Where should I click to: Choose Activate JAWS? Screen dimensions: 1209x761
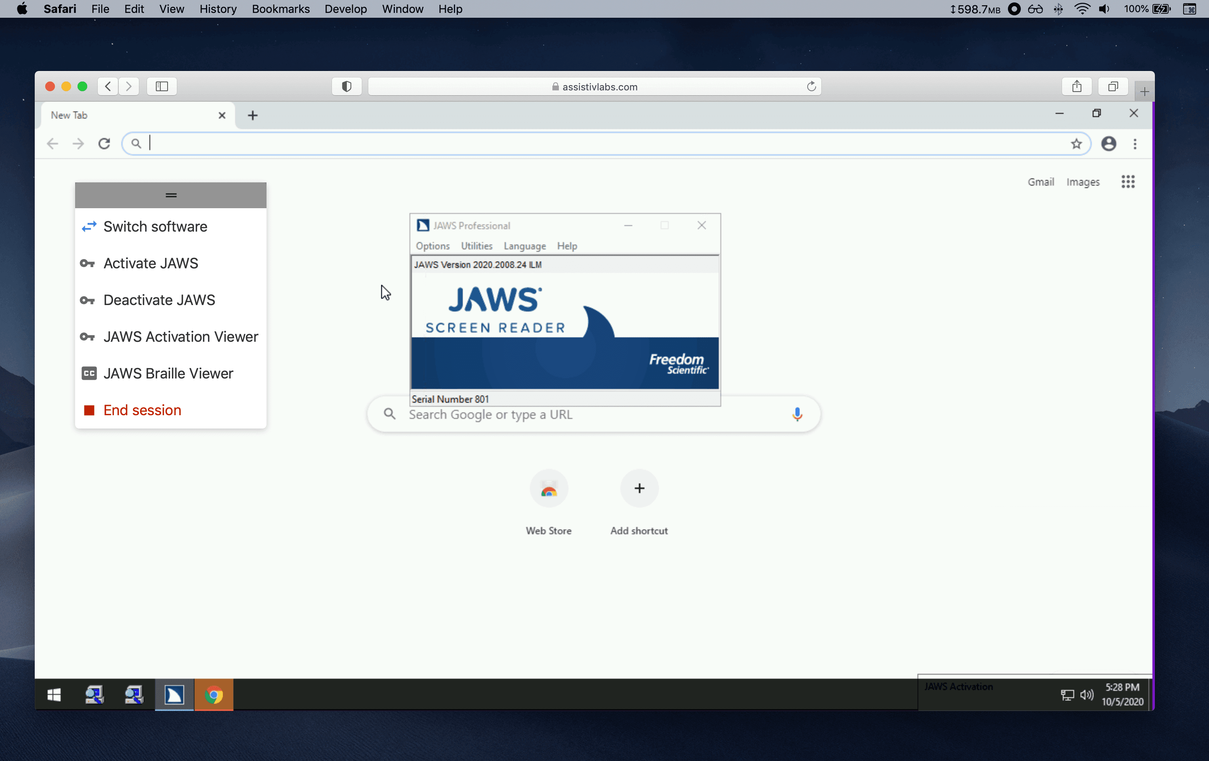click(171, 263)
